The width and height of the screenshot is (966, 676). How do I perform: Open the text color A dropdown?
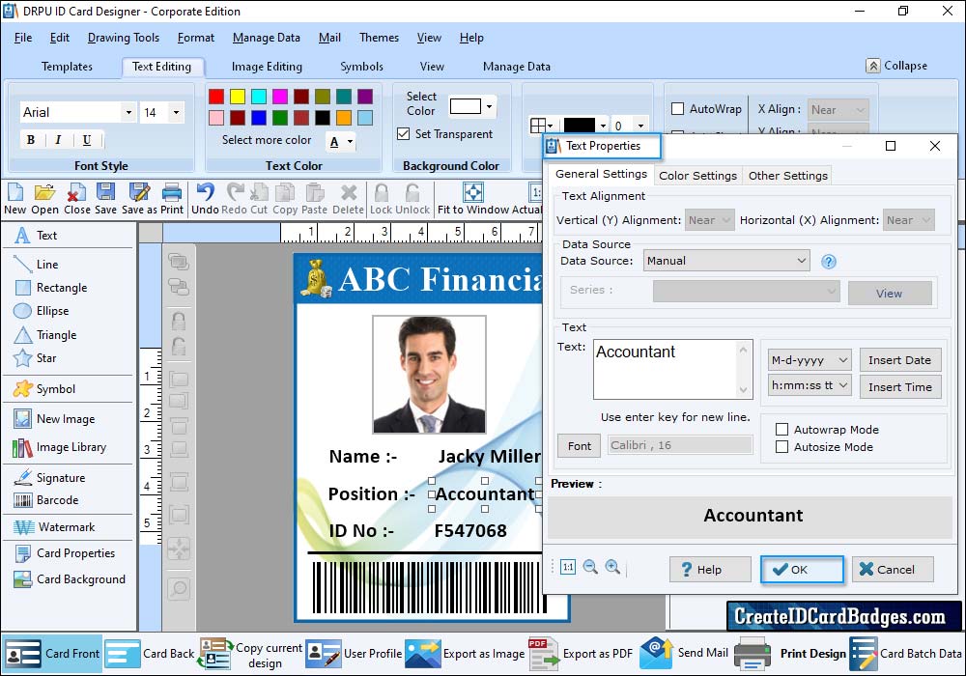(x=350, y=142)
